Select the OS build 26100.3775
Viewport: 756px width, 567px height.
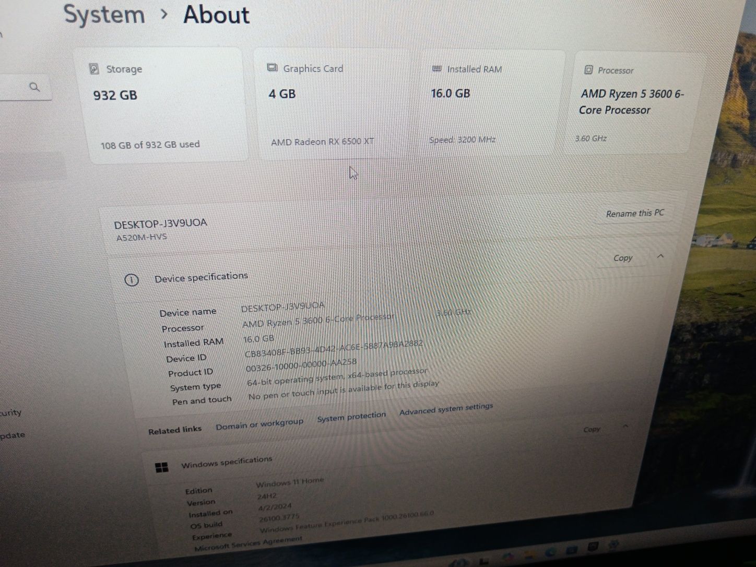pyautogui.click(x=279, y=518)
